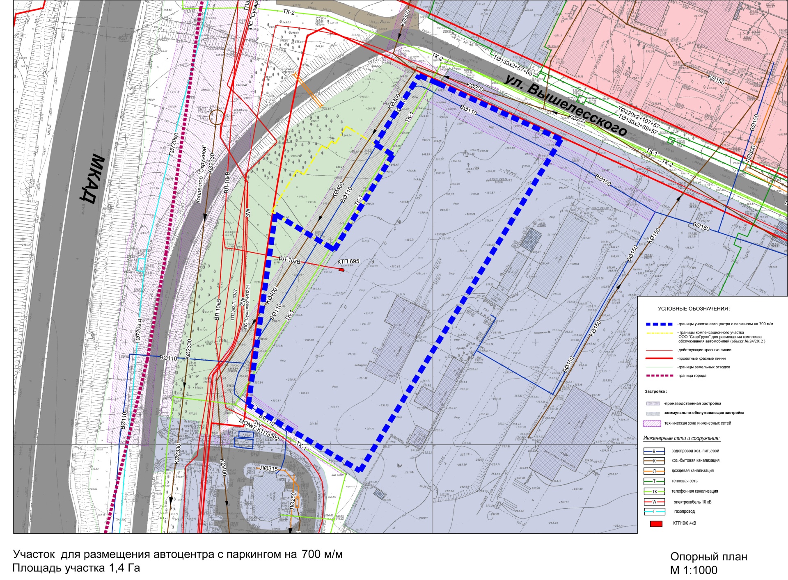The height and width of the screenshot is (580, 788).
Task: Click the storm drain 'Л' legend symbol
Action: [654, 471]
